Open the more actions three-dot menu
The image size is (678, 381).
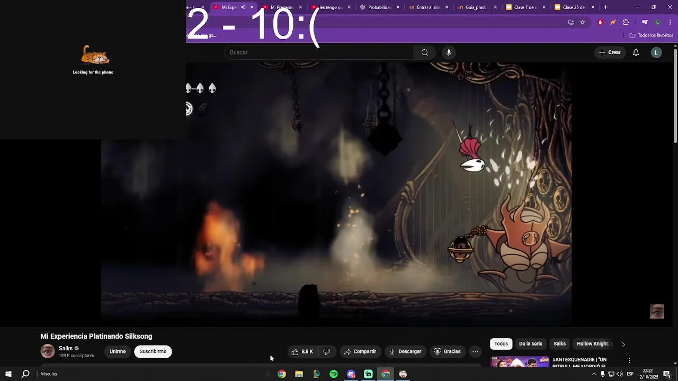point(475,351)
